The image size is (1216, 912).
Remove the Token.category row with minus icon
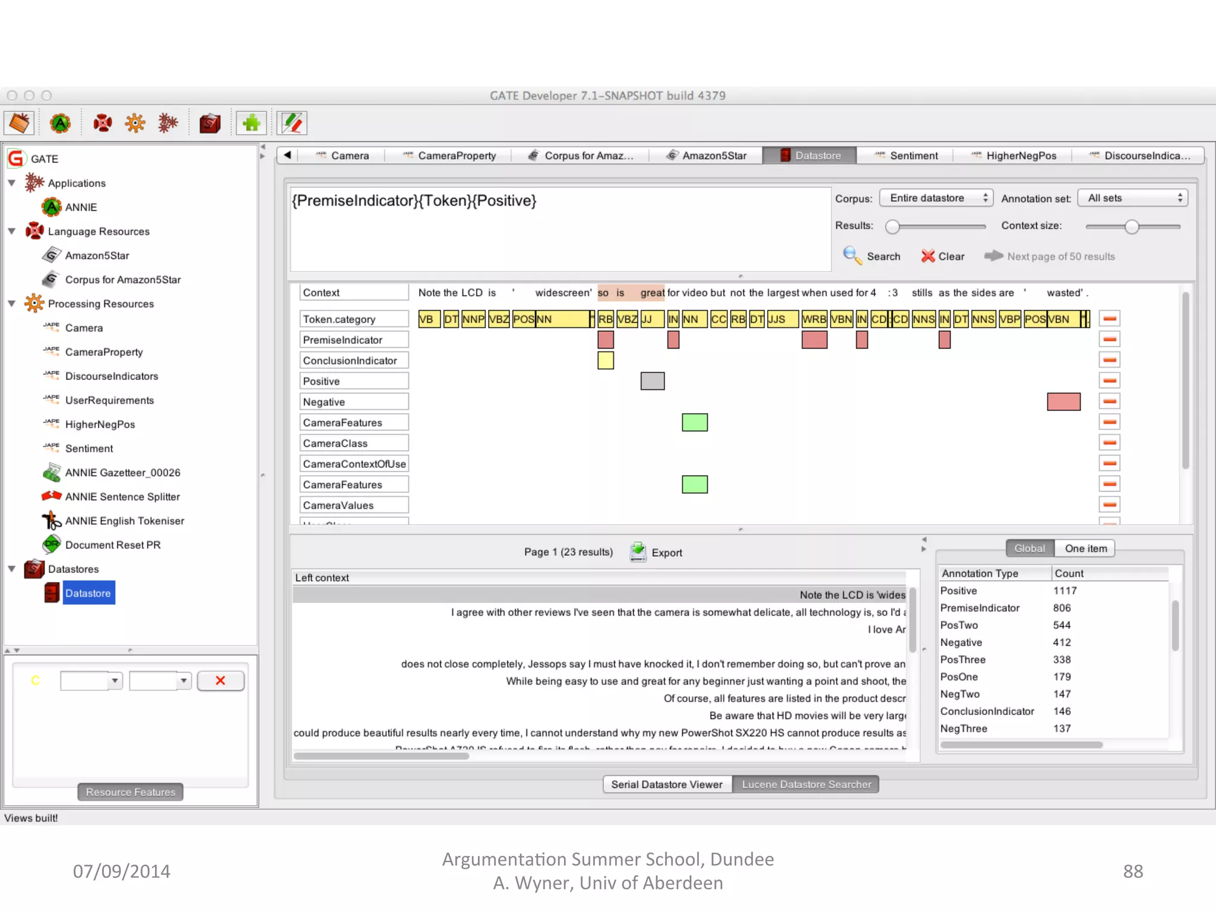[x=1109, y=319]
